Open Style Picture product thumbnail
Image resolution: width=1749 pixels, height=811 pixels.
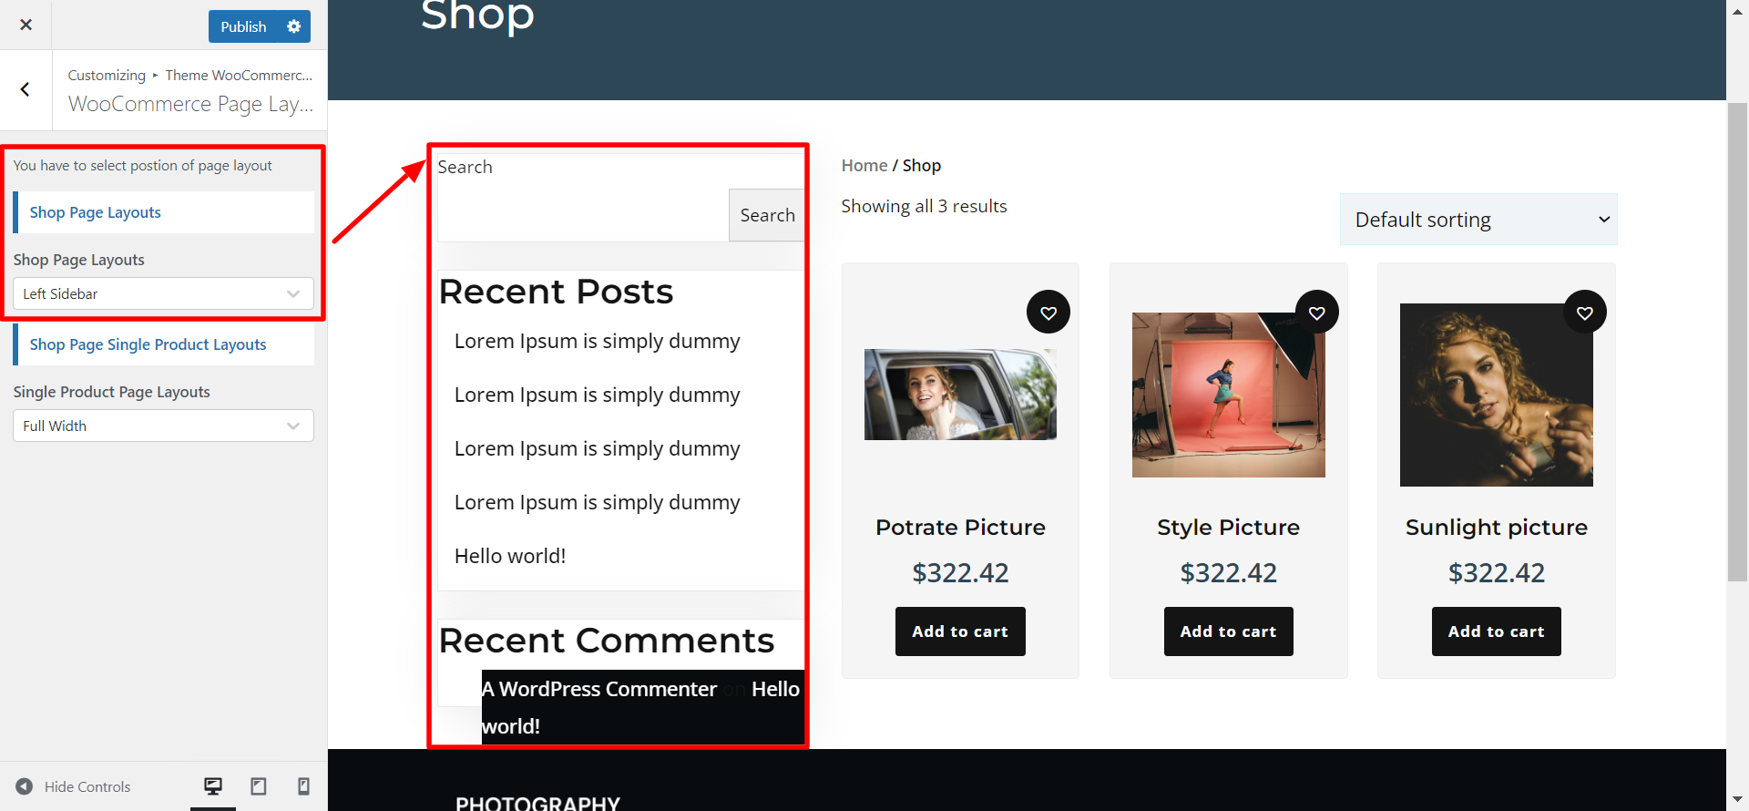point(1228,395)
